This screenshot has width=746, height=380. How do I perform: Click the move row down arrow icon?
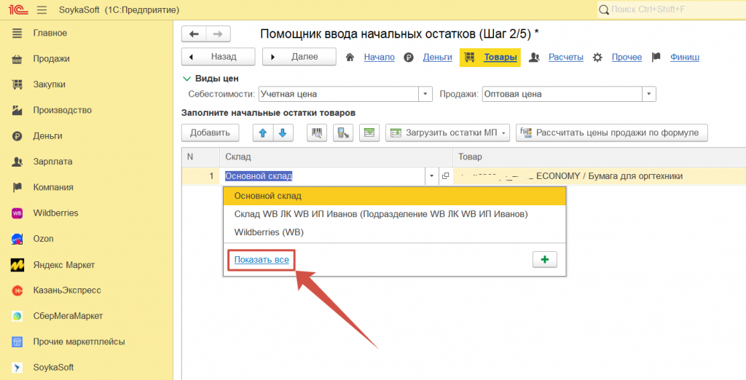(x=283, y=132)
